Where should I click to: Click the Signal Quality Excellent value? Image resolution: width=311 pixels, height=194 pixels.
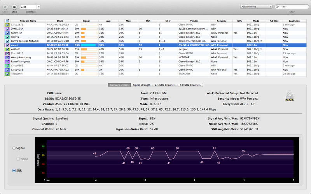(62, 118)
